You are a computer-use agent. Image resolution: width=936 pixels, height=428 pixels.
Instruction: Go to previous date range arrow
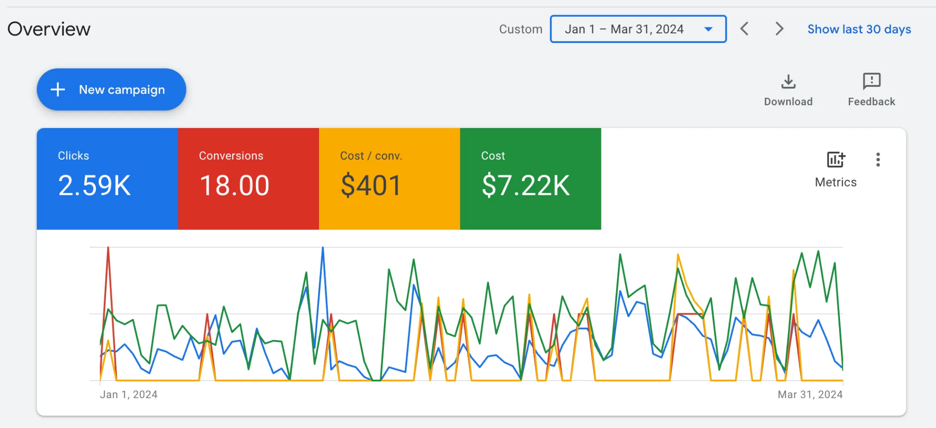pyautogui.click(x=745, y=29)
